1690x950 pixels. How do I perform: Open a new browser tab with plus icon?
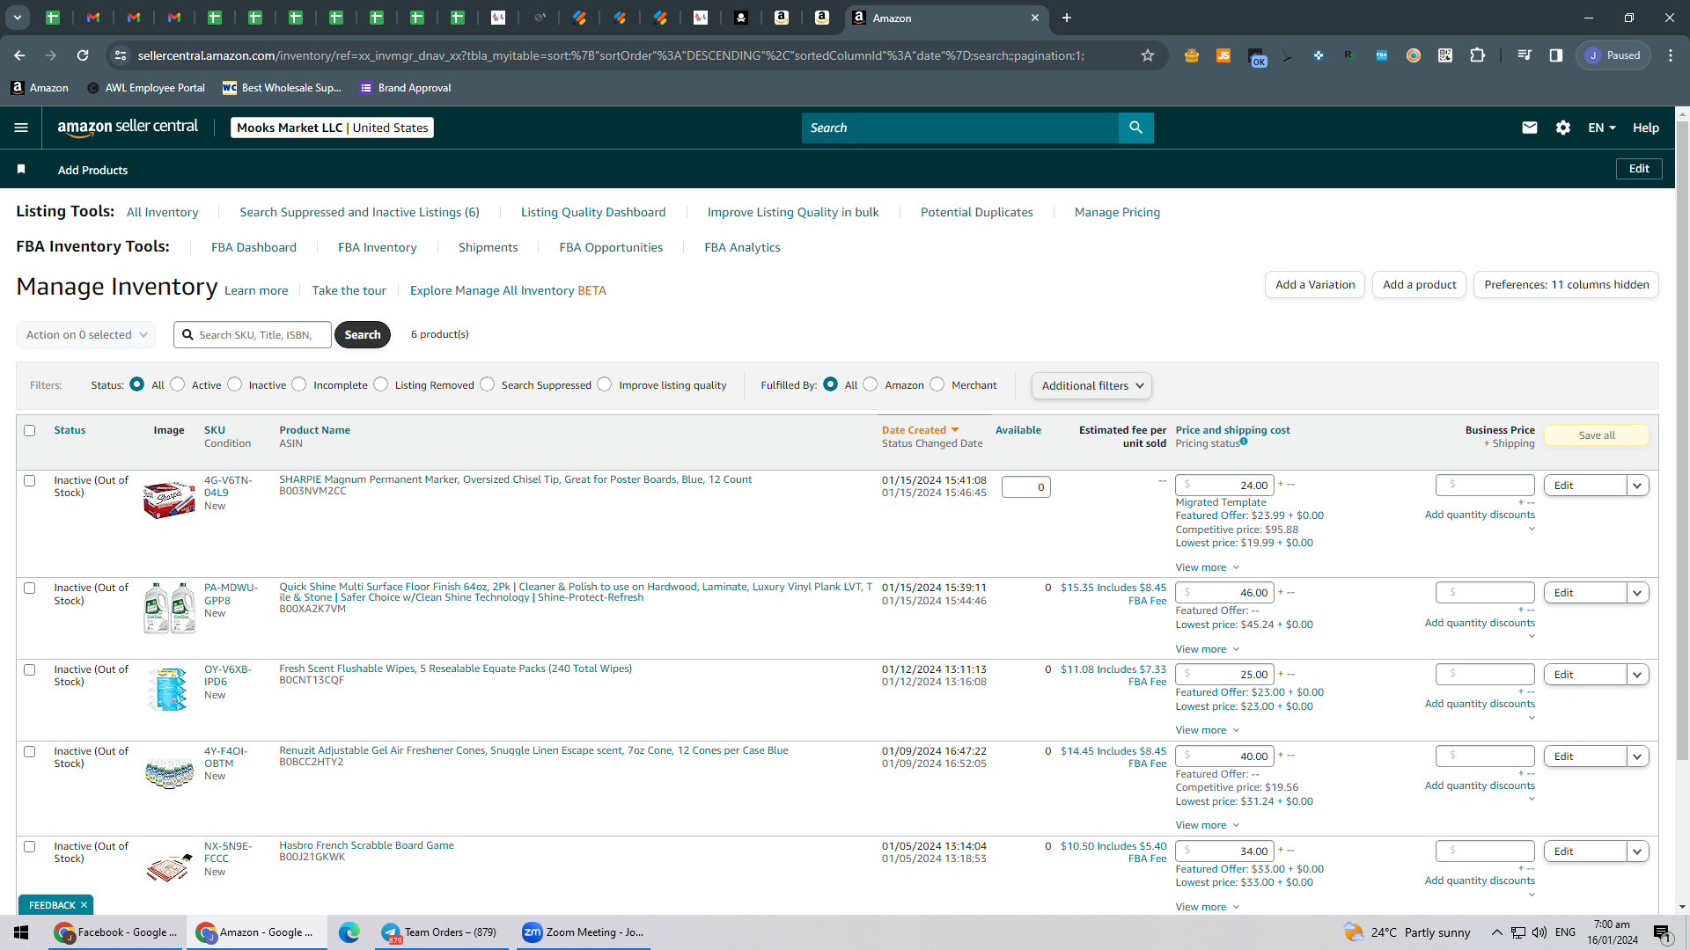(1067, 18)
